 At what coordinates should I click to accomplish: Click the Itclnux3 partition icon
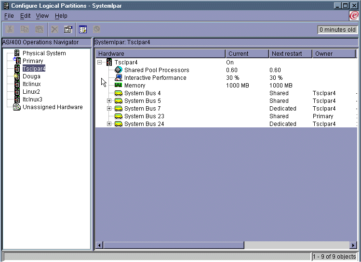pyautogui.click(x=17, y=99)
